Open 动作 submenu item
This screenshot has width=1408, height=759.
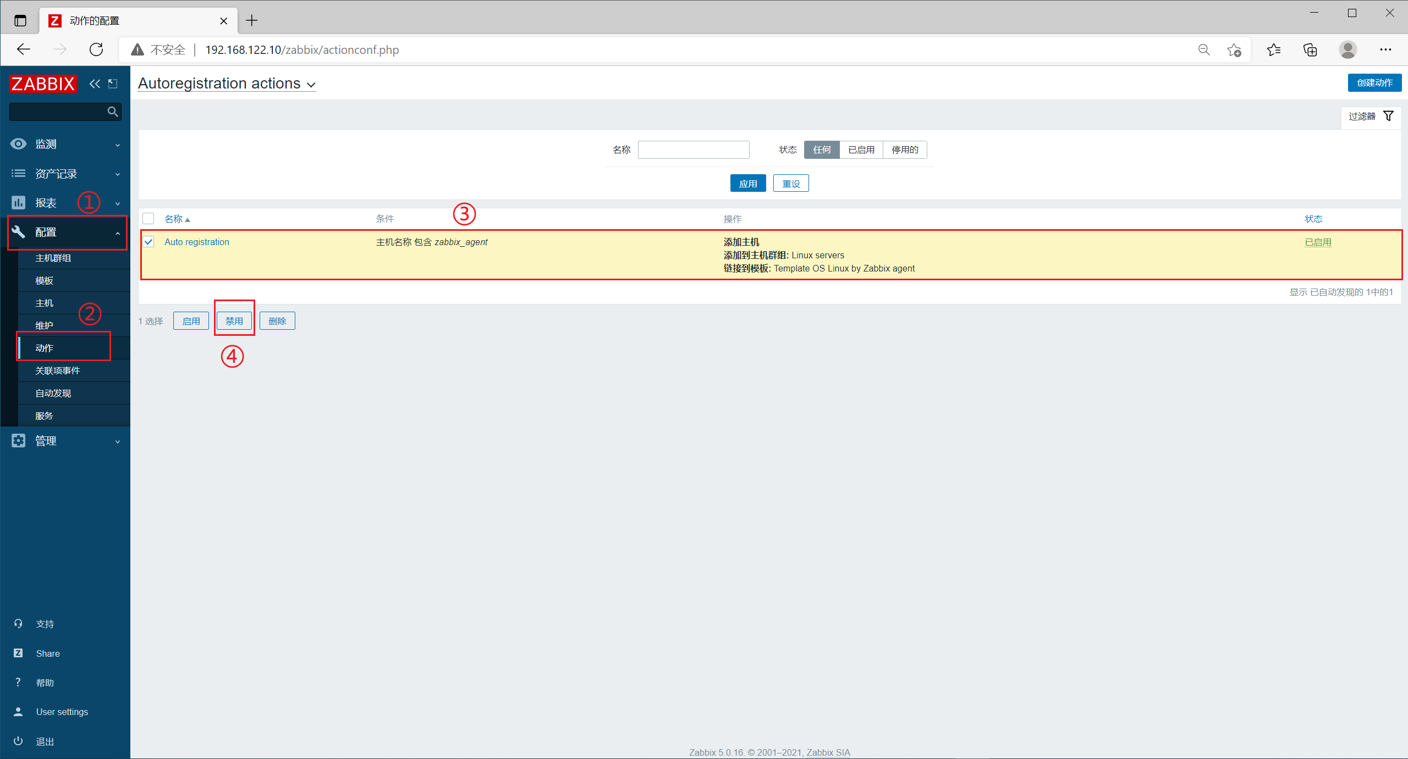click(74, 348)
